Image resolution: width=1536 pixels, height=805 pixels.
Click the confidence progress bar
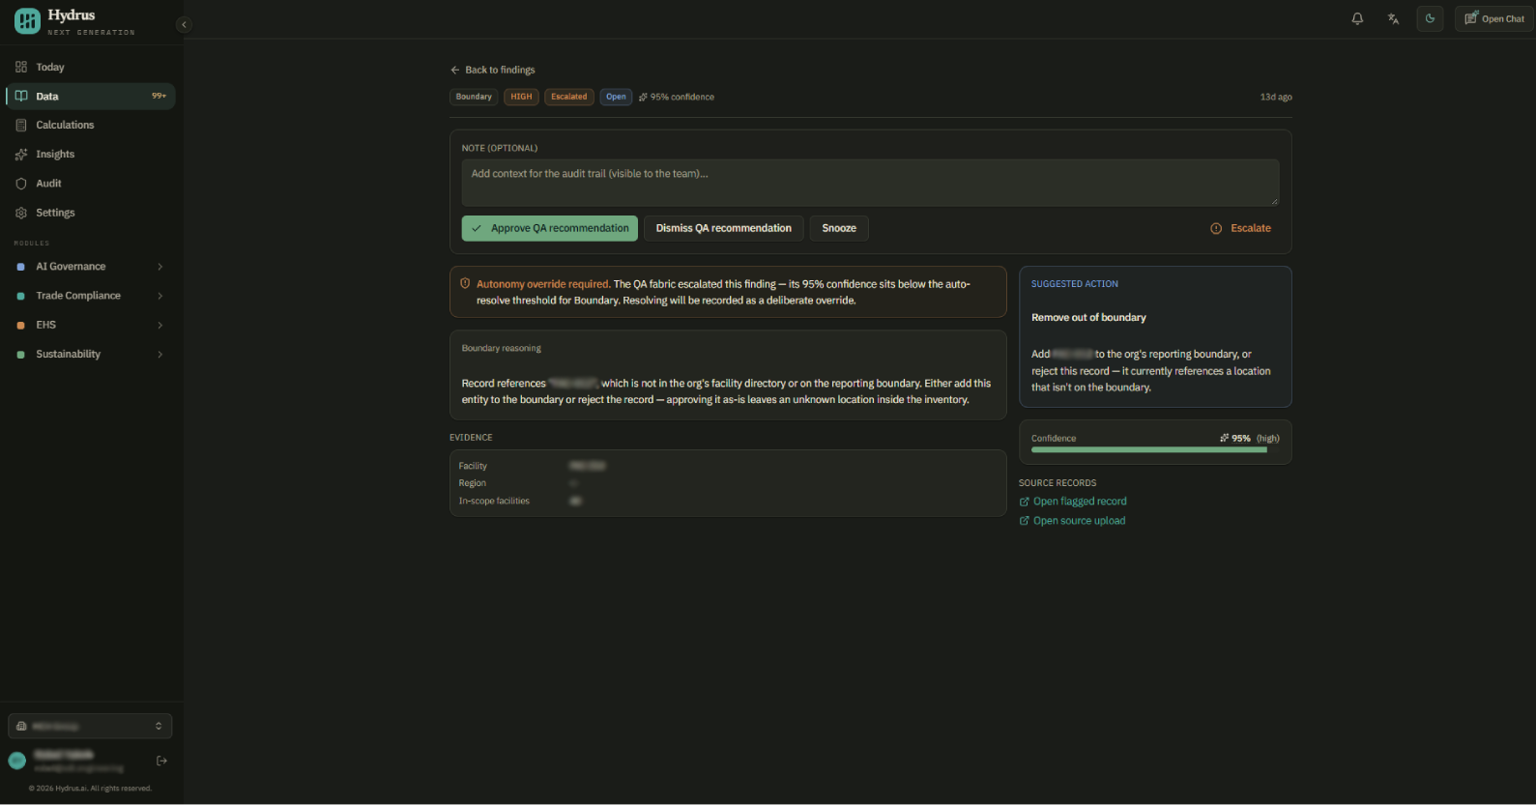1155,450
